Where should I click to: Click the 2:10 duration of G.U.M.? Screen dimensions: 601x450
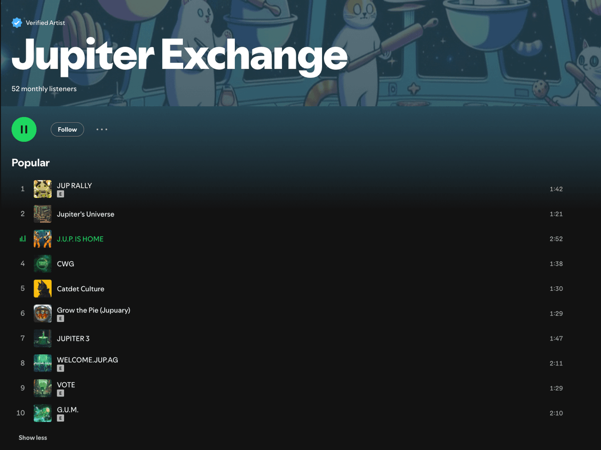556,413
